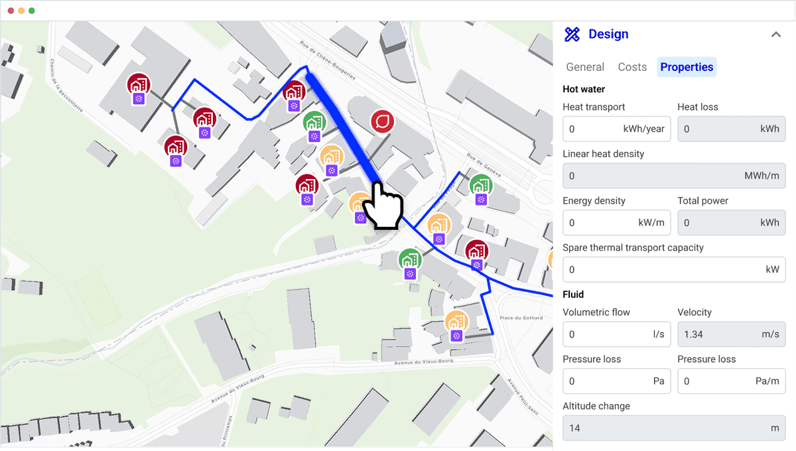796x451 pixels.
Task: Click the Design tools icon in panel header
Action: coord(572,34)
